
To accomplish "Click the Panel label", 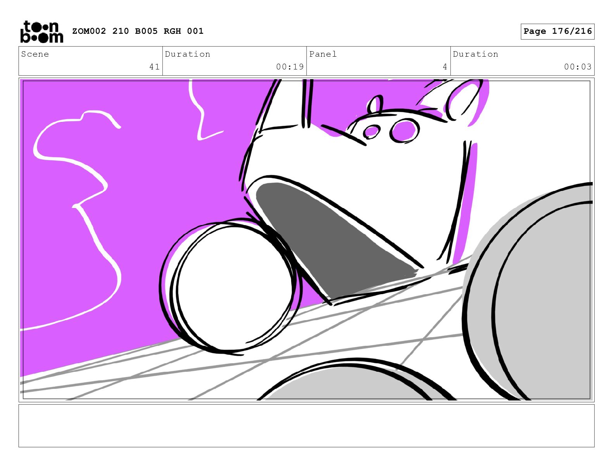I will 323,54.
